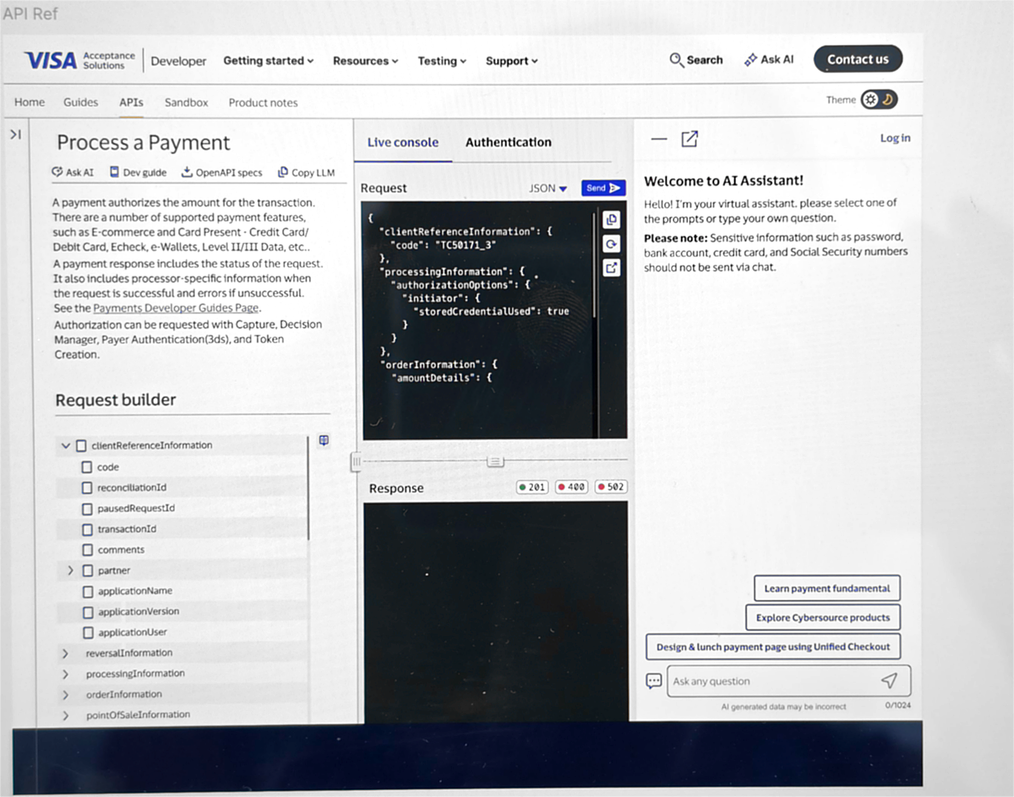Go to the Home tab
Screen dimensions: 1014x797
pyautogui.click(x=30, y=102)
